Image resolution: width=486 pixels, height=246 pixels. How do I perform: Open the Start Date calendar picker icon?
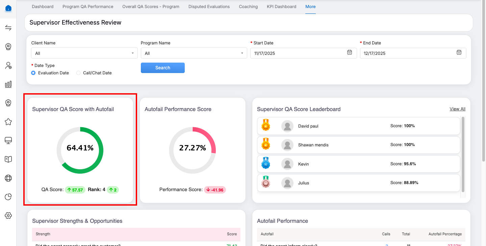click(x=350, y=52)
